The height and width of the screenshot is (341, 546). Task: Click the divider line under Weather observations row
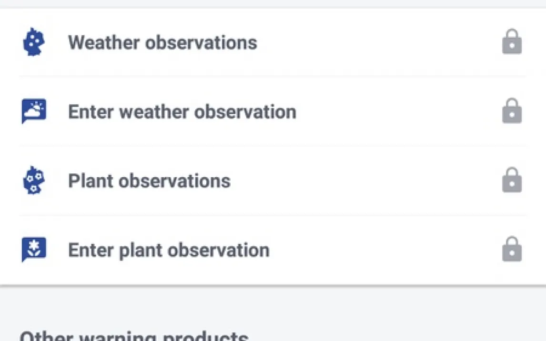click(273, 76)
